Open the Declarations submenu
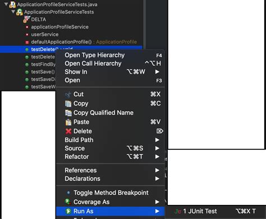Image resolution: width=266 pixels, height=219 pixels. 111,179
